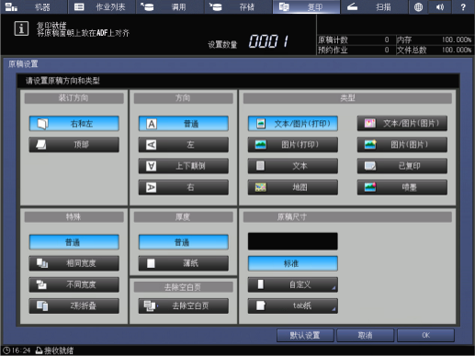The width and height of the screenshot is (475, 356).
Task: Select 顶部 top binding direction
Action: click(x=74, y=144)
